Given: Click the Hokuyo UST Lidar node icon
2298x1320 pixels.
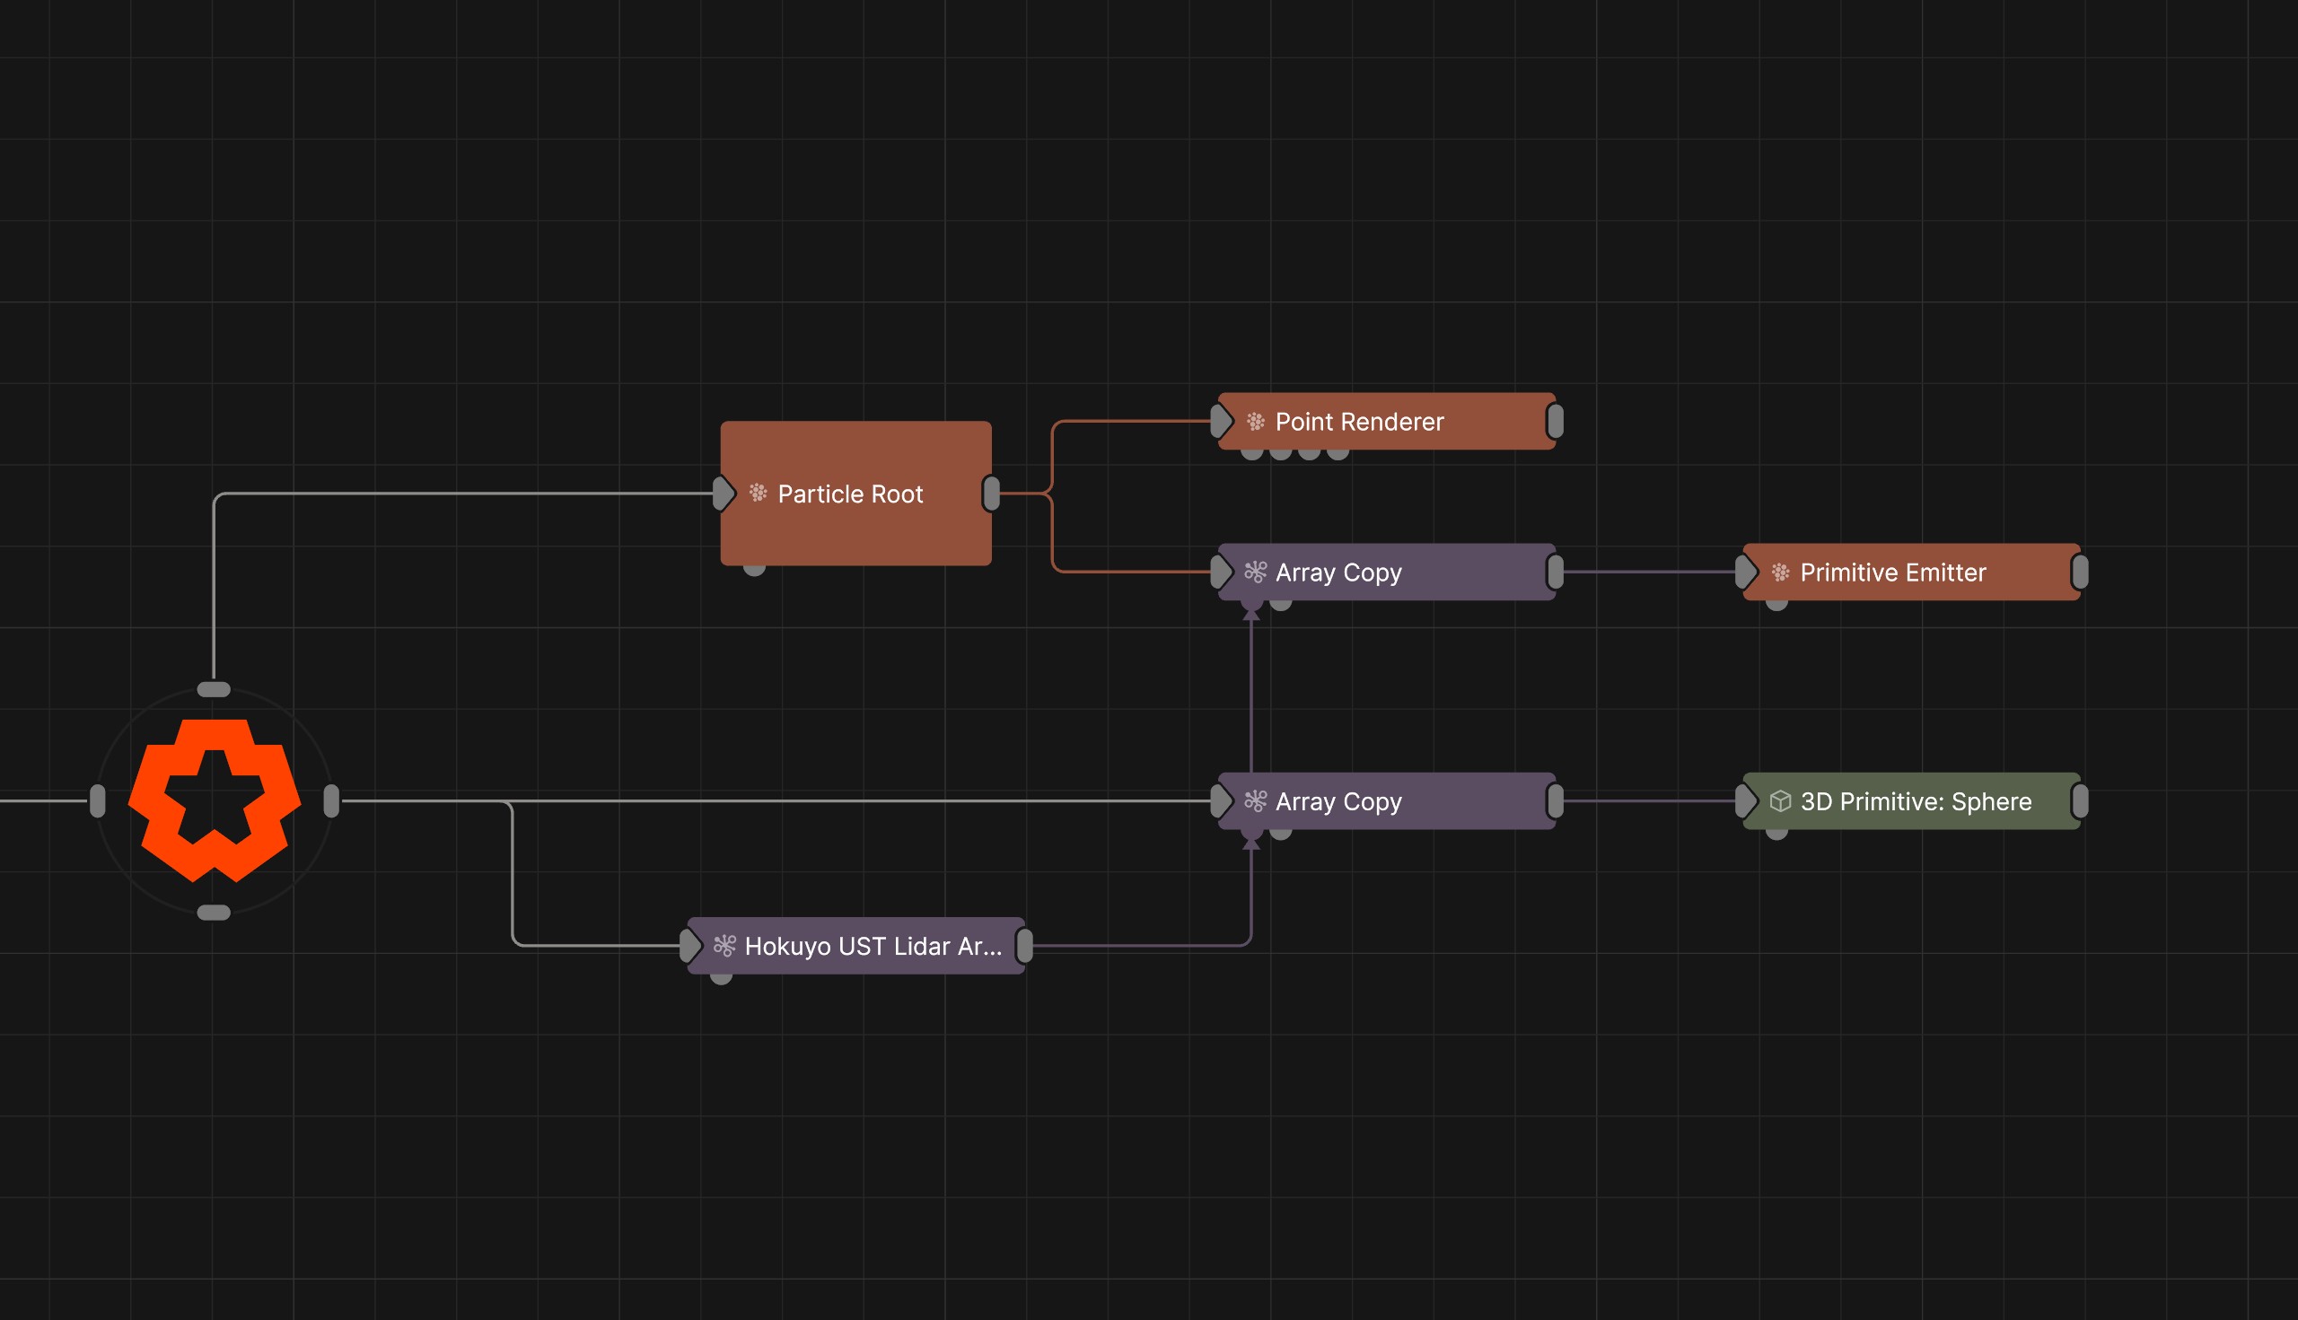Looking at the screenshot, I should (x=724, y=946).
